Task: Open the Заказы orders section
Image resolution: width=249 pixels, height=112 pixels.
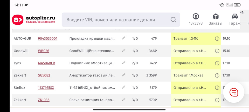Action: pyautogui.click(x=216, y=19)
